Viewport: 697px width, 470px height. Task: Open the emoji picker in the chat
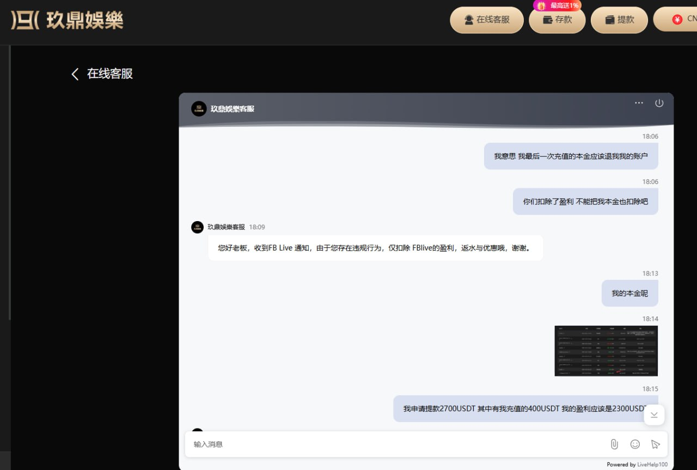(634, 444)
